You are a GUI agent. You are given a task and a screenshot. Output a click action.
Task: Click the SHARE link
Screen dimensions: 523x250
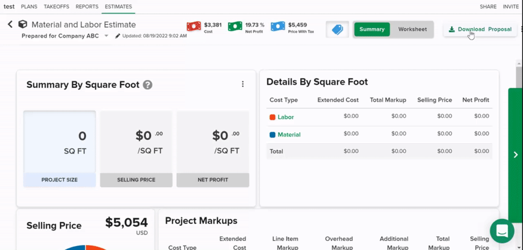(x=488, y=7)
